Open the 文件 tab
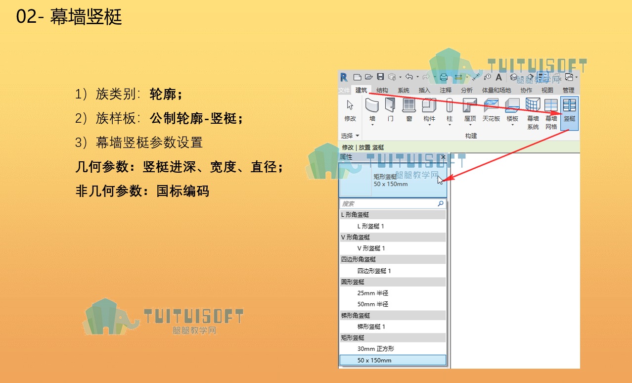Screen dimensions: 632x383 tap(344, 91)
